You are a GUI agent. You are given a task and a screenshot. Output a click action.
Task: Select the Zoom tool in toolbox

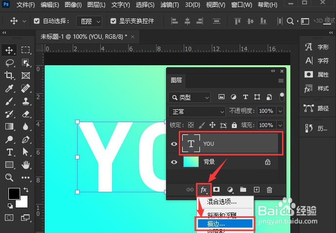click(9, 178)
